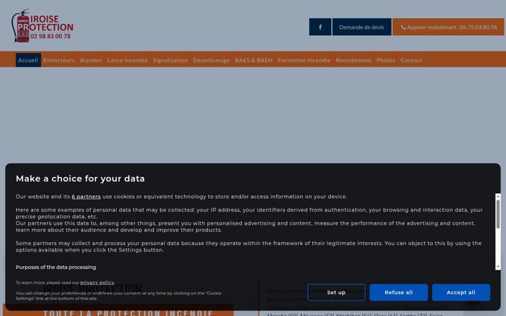Click the Iroise Protection extinguisher logo
This screenshot has width=506, height=316.
tap(42, 25)
